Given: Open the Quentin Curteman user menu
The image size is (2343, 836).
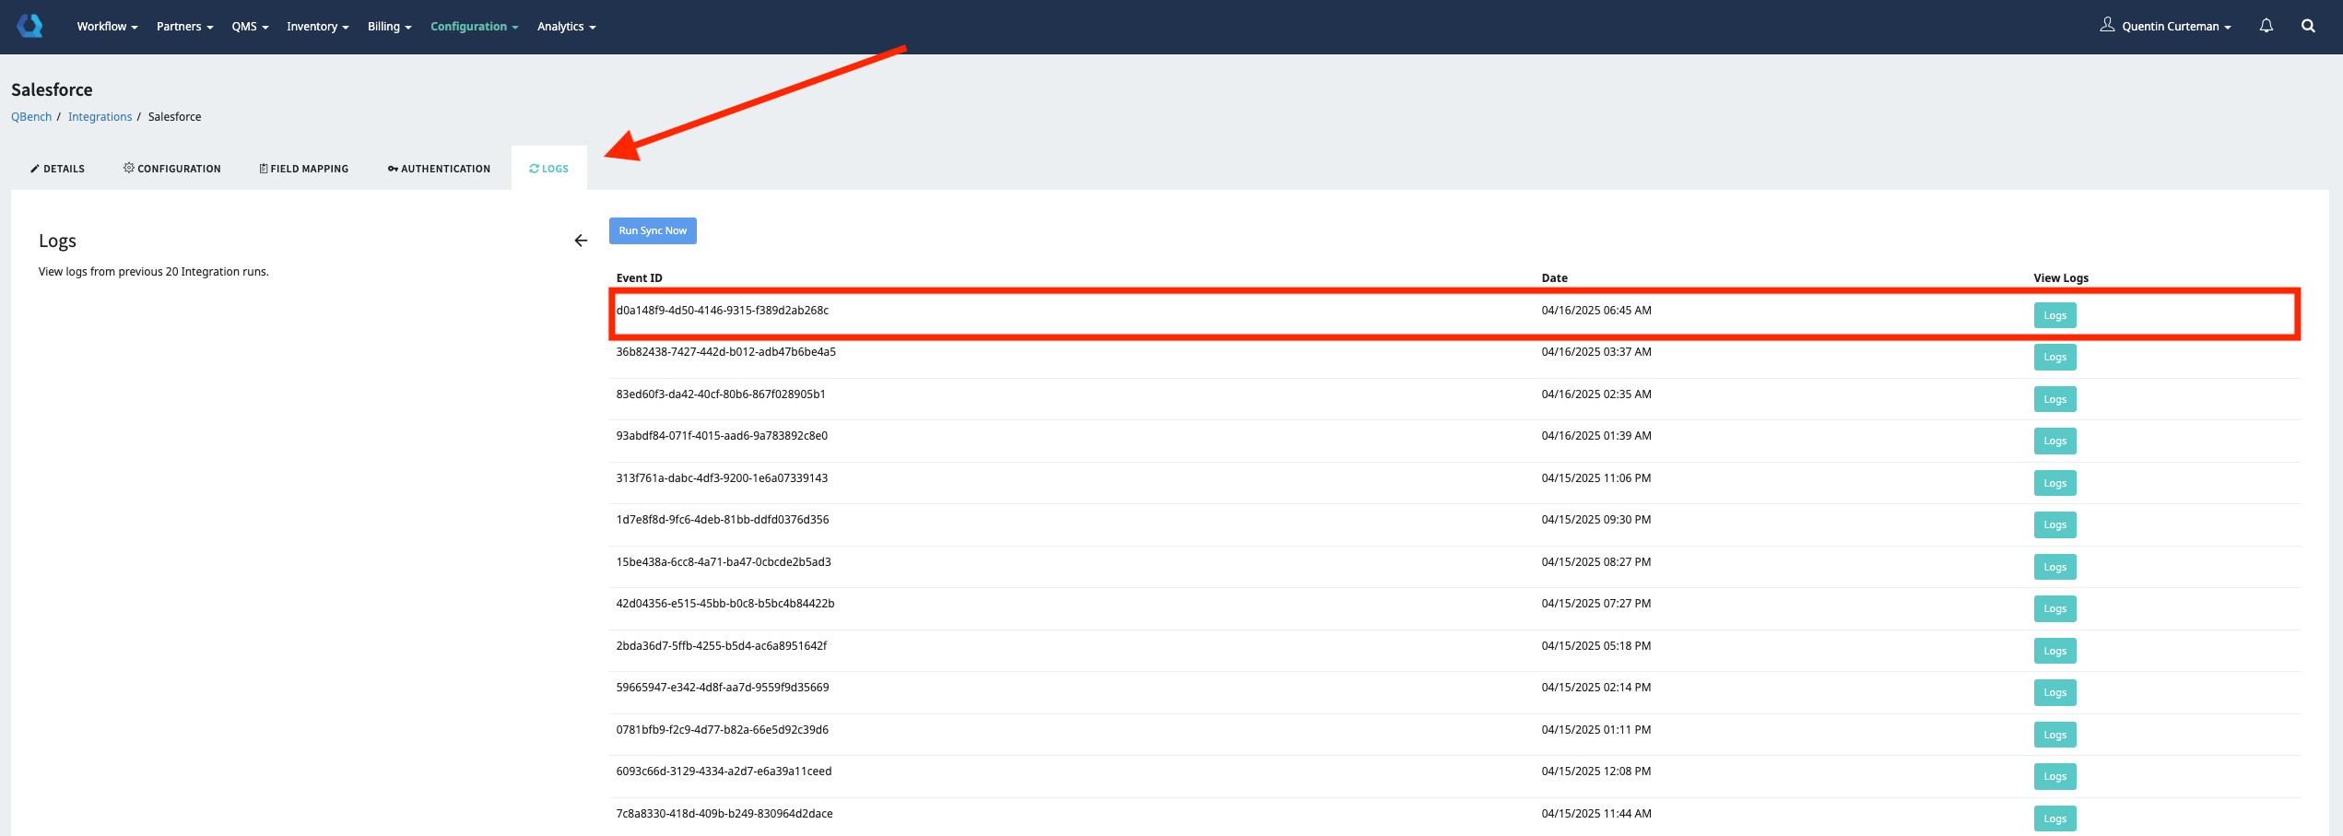Looking at the screenshot, I should point(2165,26).
